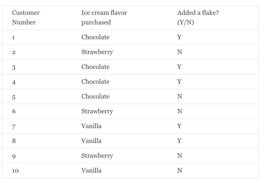The width and height of the screenshot is (264, 183).
Task: Select the Y flake value for customer 1
Action: coord(179,37)
